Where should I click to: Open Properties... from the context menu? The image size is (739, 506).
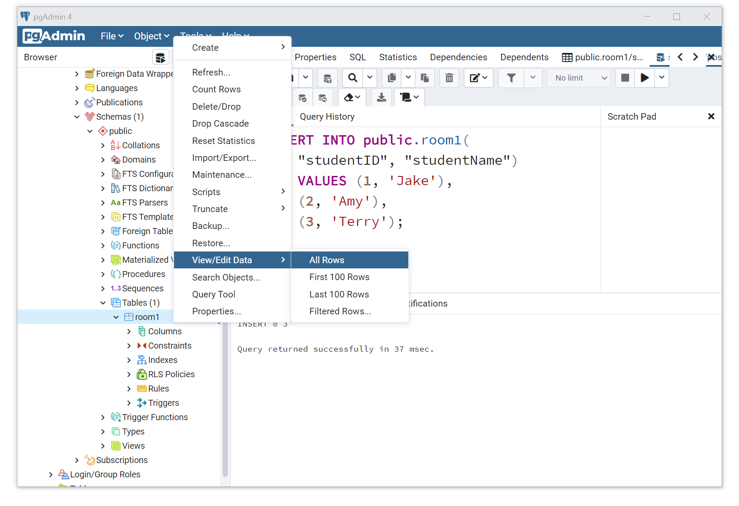pyautogui.click(x=233, y=311)
